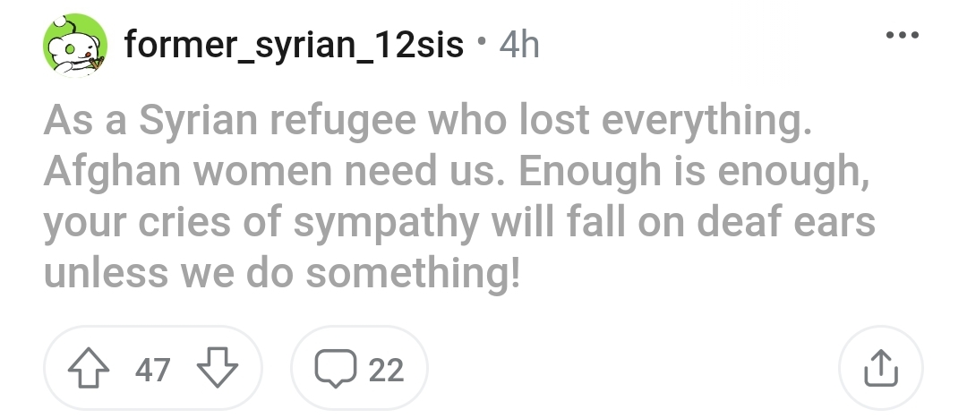Viewport: 967px width, 418px height.
Task: Open the former_syrian_12sis profile link
Action: 294,45
